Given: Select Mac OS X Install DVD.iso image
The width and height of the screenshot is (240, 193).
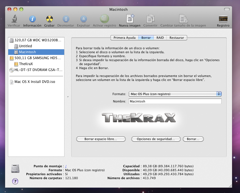Looking at the screenshot, I should [36, 82].
